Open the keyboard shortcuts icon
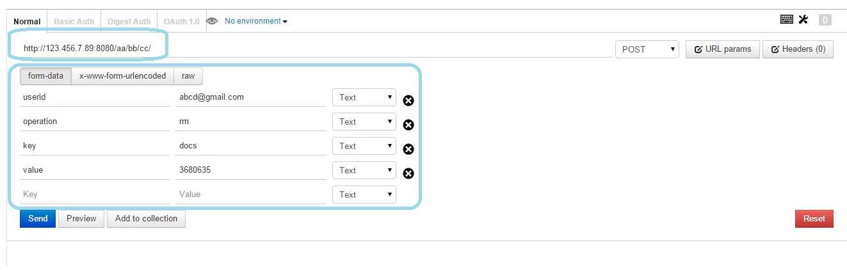 tap(787, 20)
